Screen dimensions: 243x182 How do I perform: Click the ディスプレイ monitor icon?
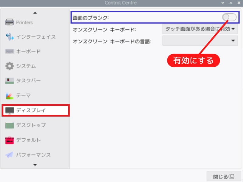10,110
